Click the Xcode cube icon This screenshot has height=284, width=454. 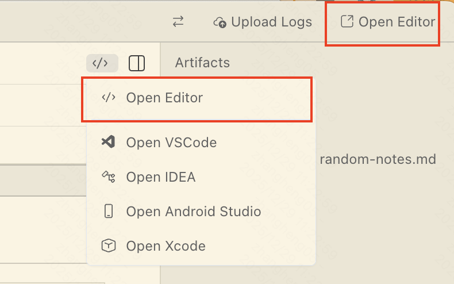(x=108, y=246)
